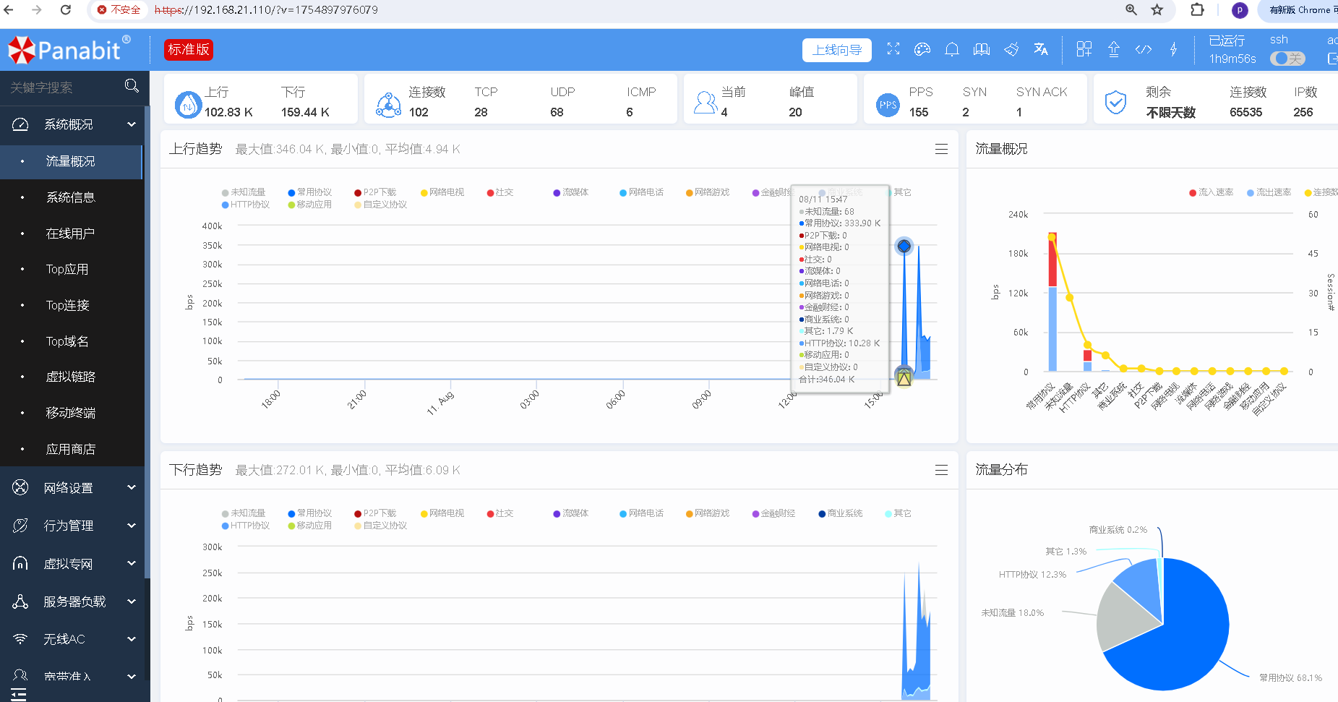The width and height of the screenshot is (1338, 702).
Task: Click the broom cleanup icon
Action: pos(1011,49)
